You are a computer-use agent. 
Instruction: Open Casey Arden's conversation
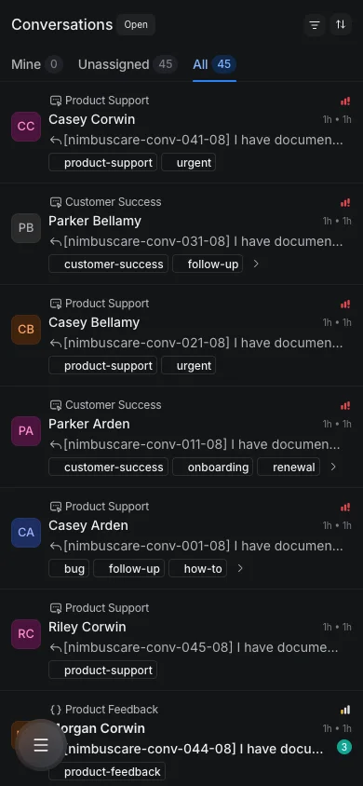(x=181, y=538)
